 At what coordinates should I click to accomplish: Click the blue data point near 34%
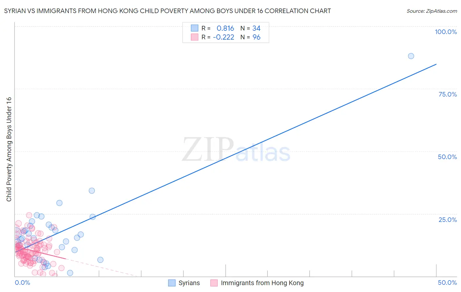[92, 191]
